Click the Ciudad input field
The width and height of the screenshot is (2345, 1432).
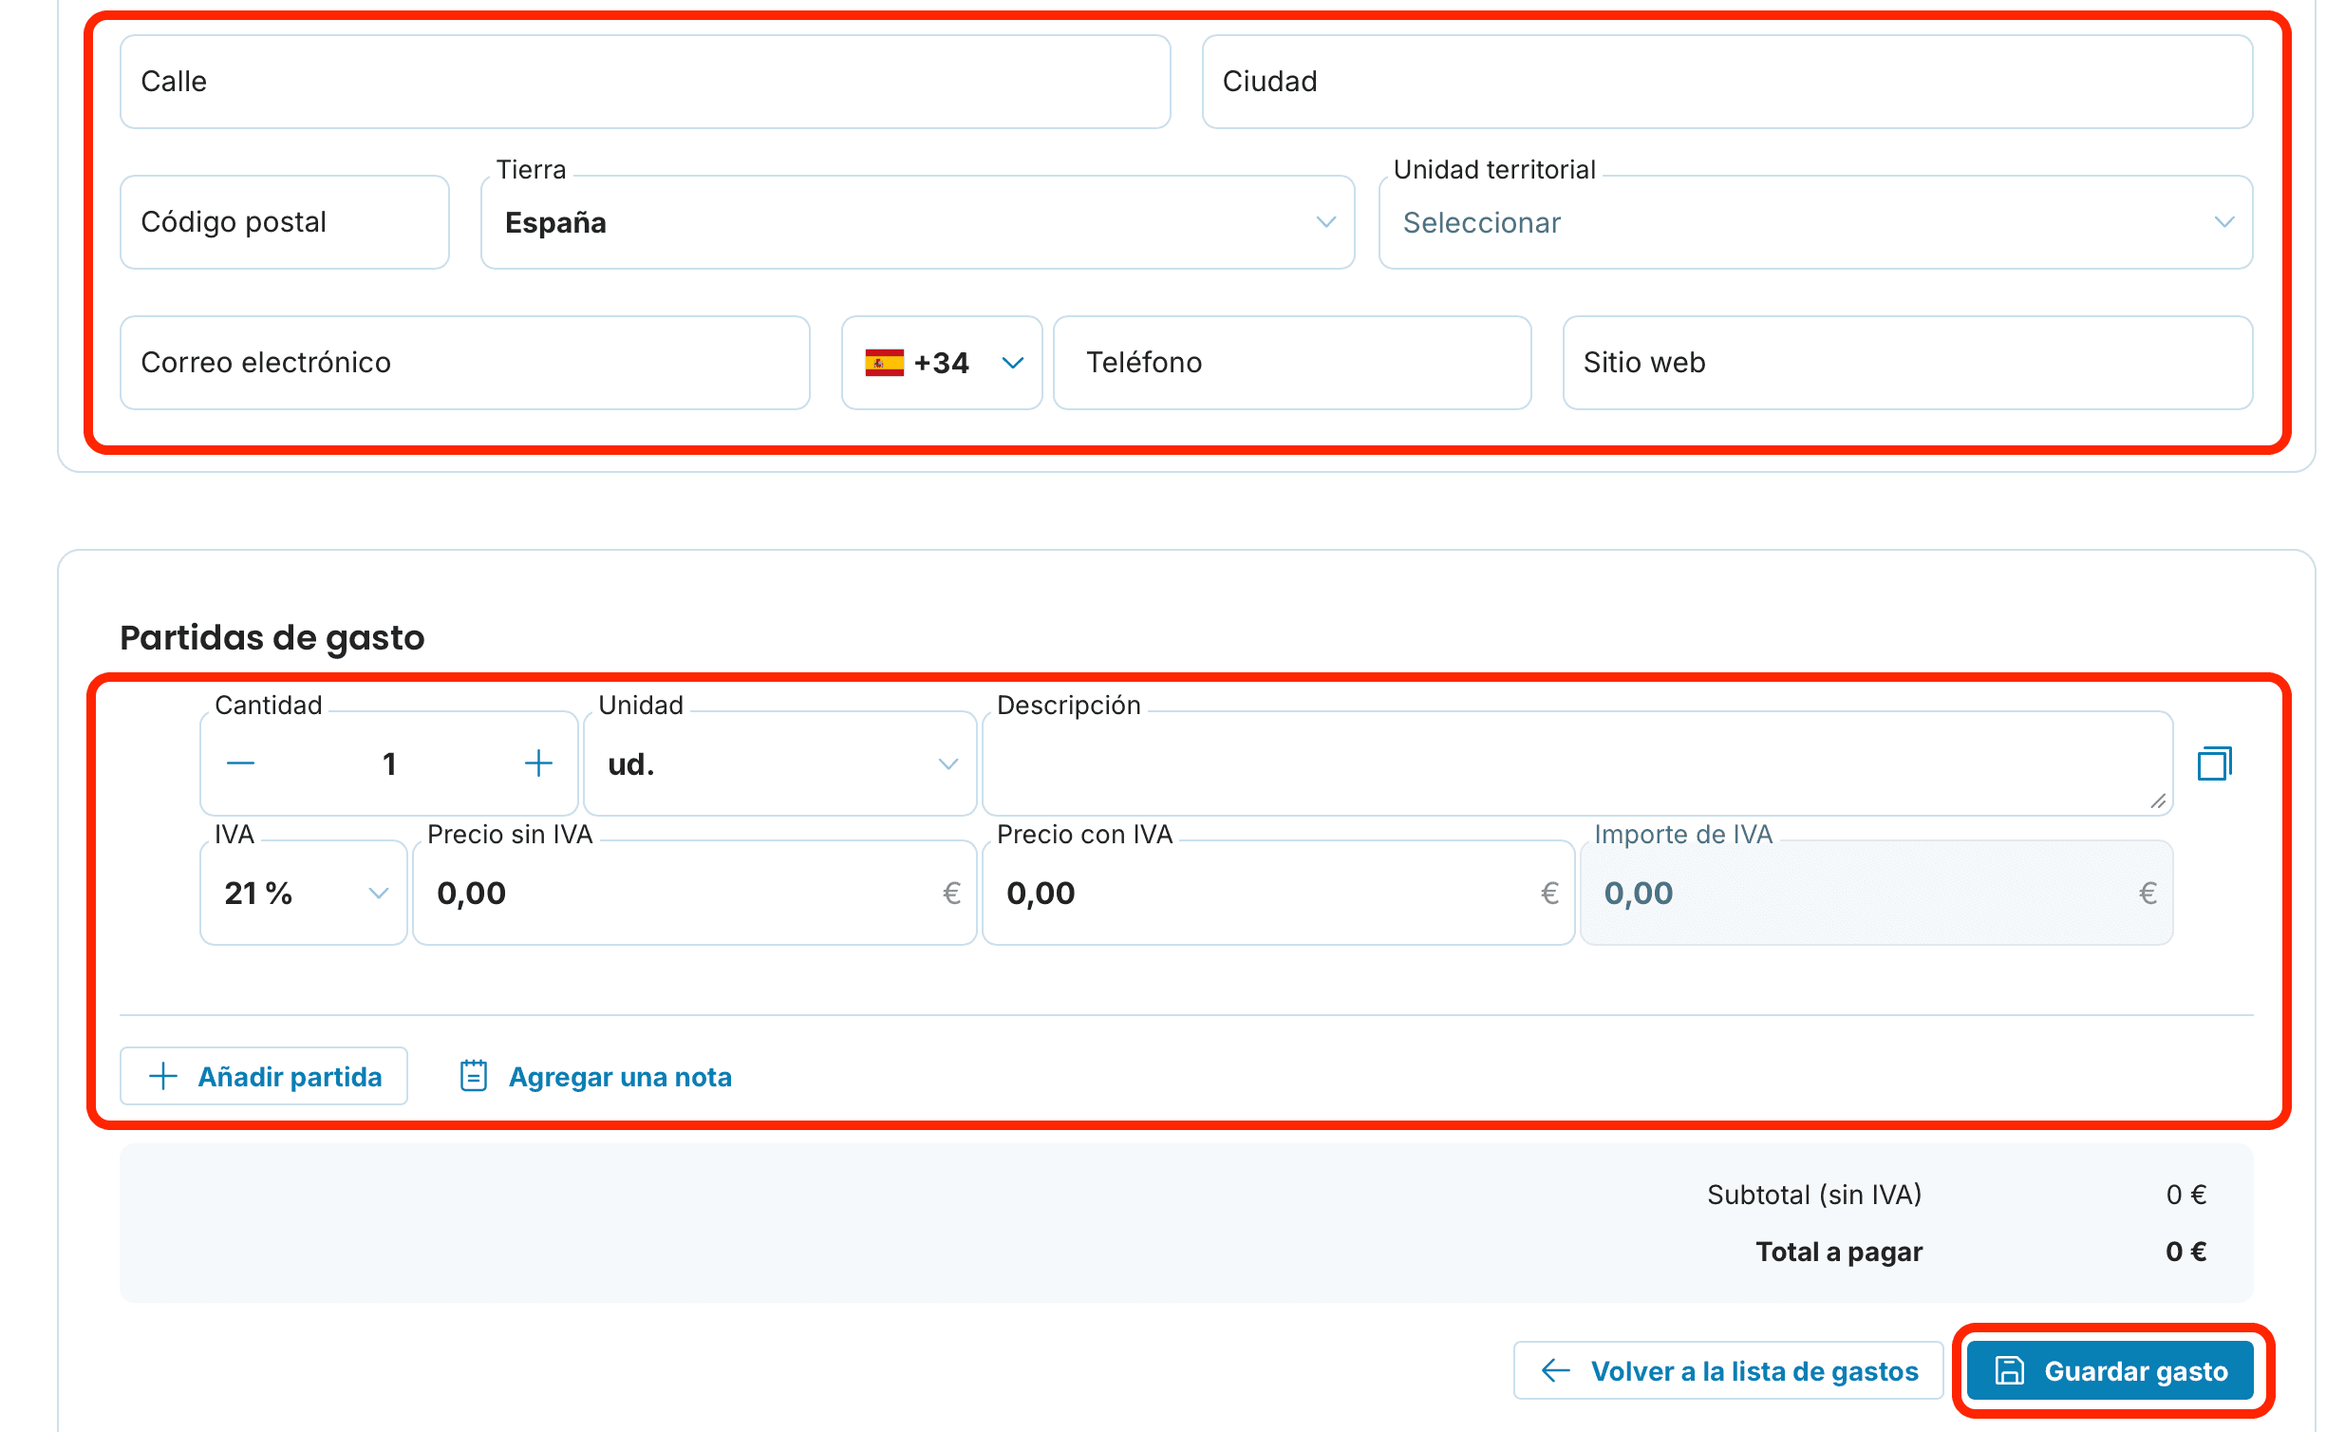tap(1726, 82)
